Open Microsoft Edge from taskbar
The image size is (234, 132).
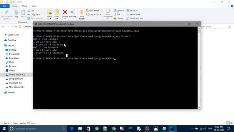[72, 129]
